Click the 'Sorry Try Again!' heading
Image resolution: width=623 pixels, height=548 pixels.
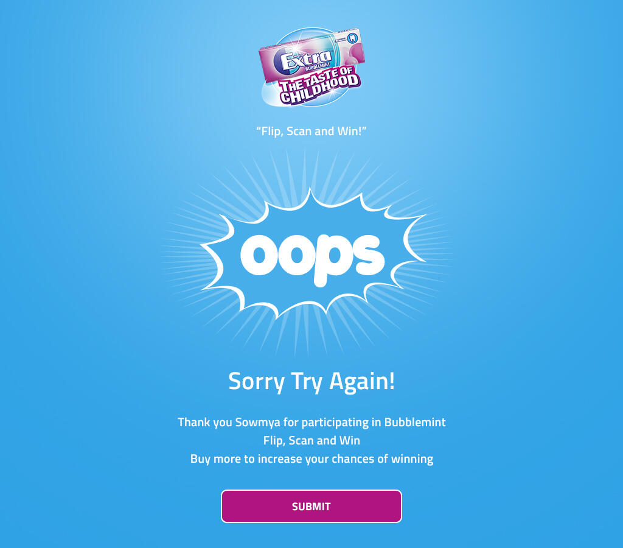(x=311, y=381)
